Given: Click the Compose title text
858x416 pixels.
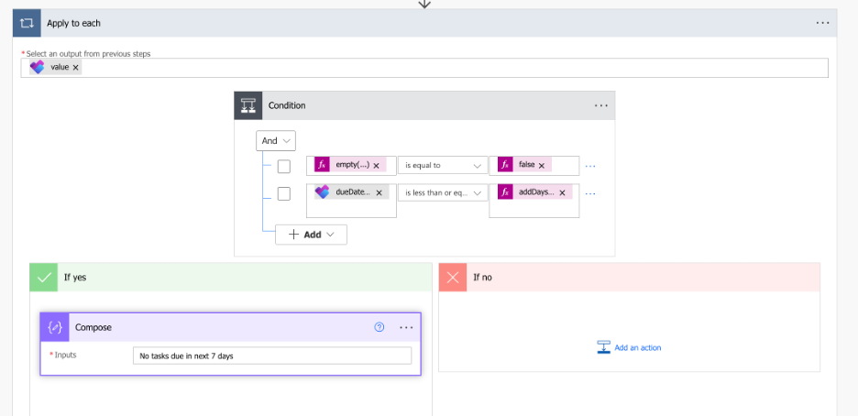Looking at the screenshot, I should click(93, 327).
